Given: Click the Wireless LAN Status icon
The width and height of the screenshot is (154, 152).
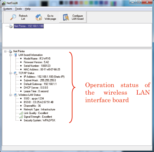Looking at the screenshot, I should pyautogui.click(x=16, y=95).
